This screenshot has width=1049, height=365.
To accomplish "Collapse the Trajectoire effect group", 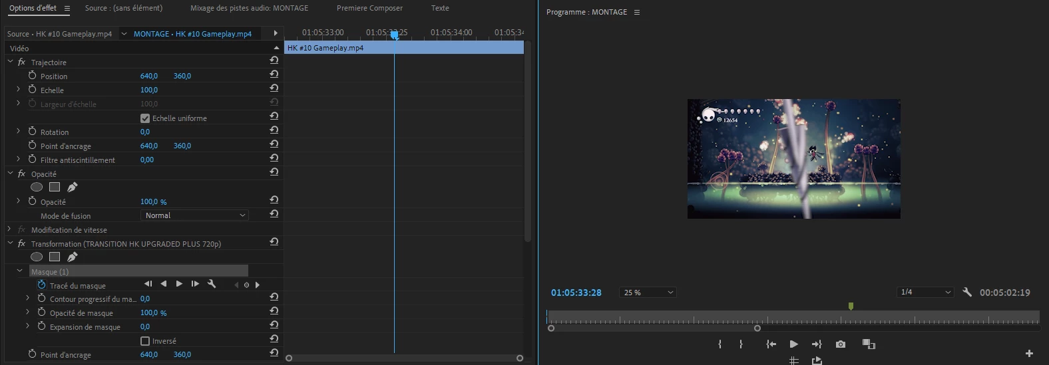I will [10, 61].
